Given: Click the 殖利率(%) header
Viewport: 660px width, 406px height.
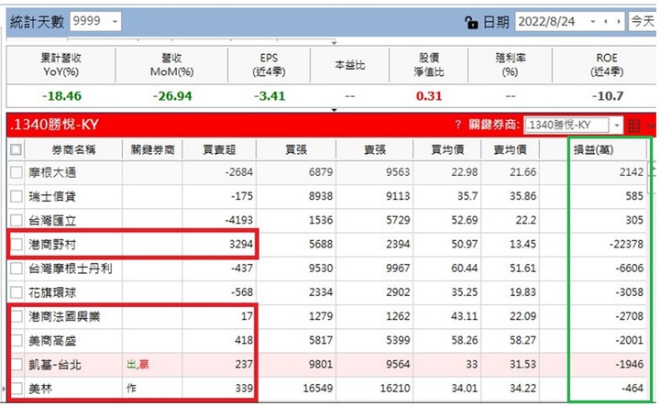Looking at the screenshot, I should point(510,65).
